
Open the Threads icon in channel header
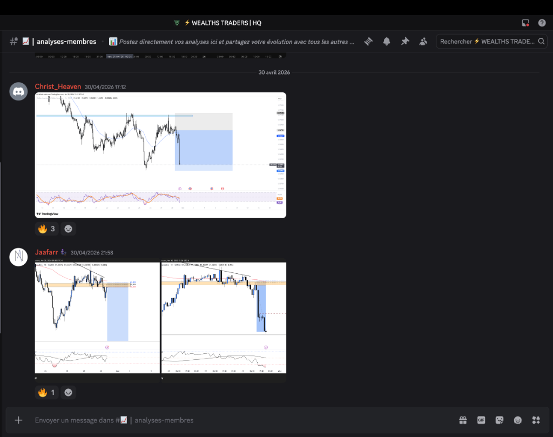368,41
